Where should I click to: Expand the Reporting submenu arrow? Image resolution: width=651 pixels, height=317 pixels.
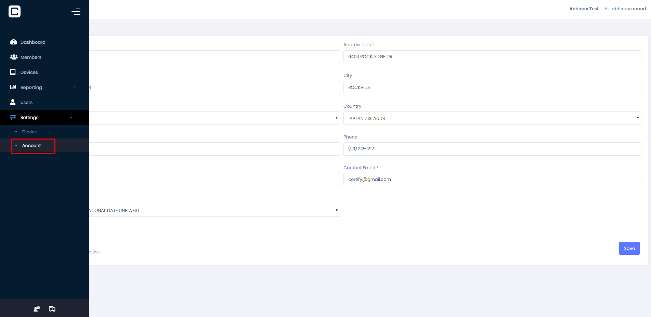tap(75, 87)
